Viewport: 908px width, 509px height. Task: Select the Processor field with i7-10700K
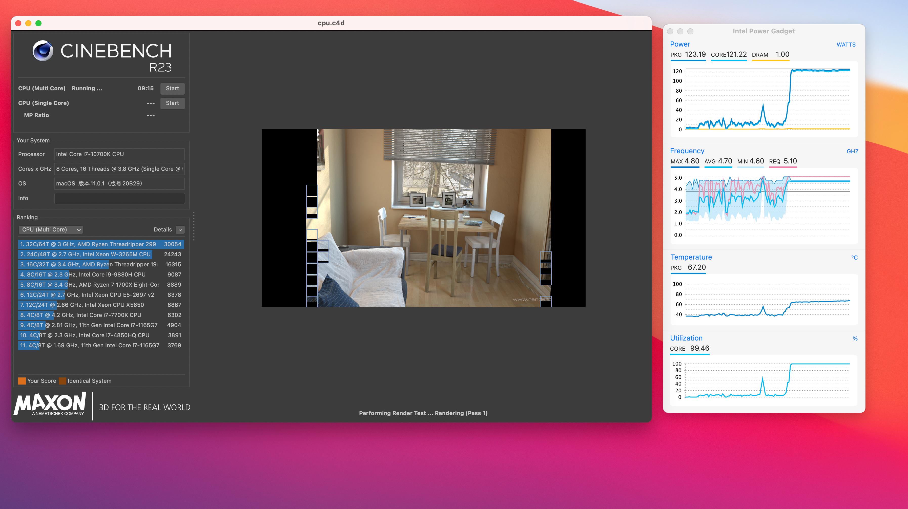119,154
